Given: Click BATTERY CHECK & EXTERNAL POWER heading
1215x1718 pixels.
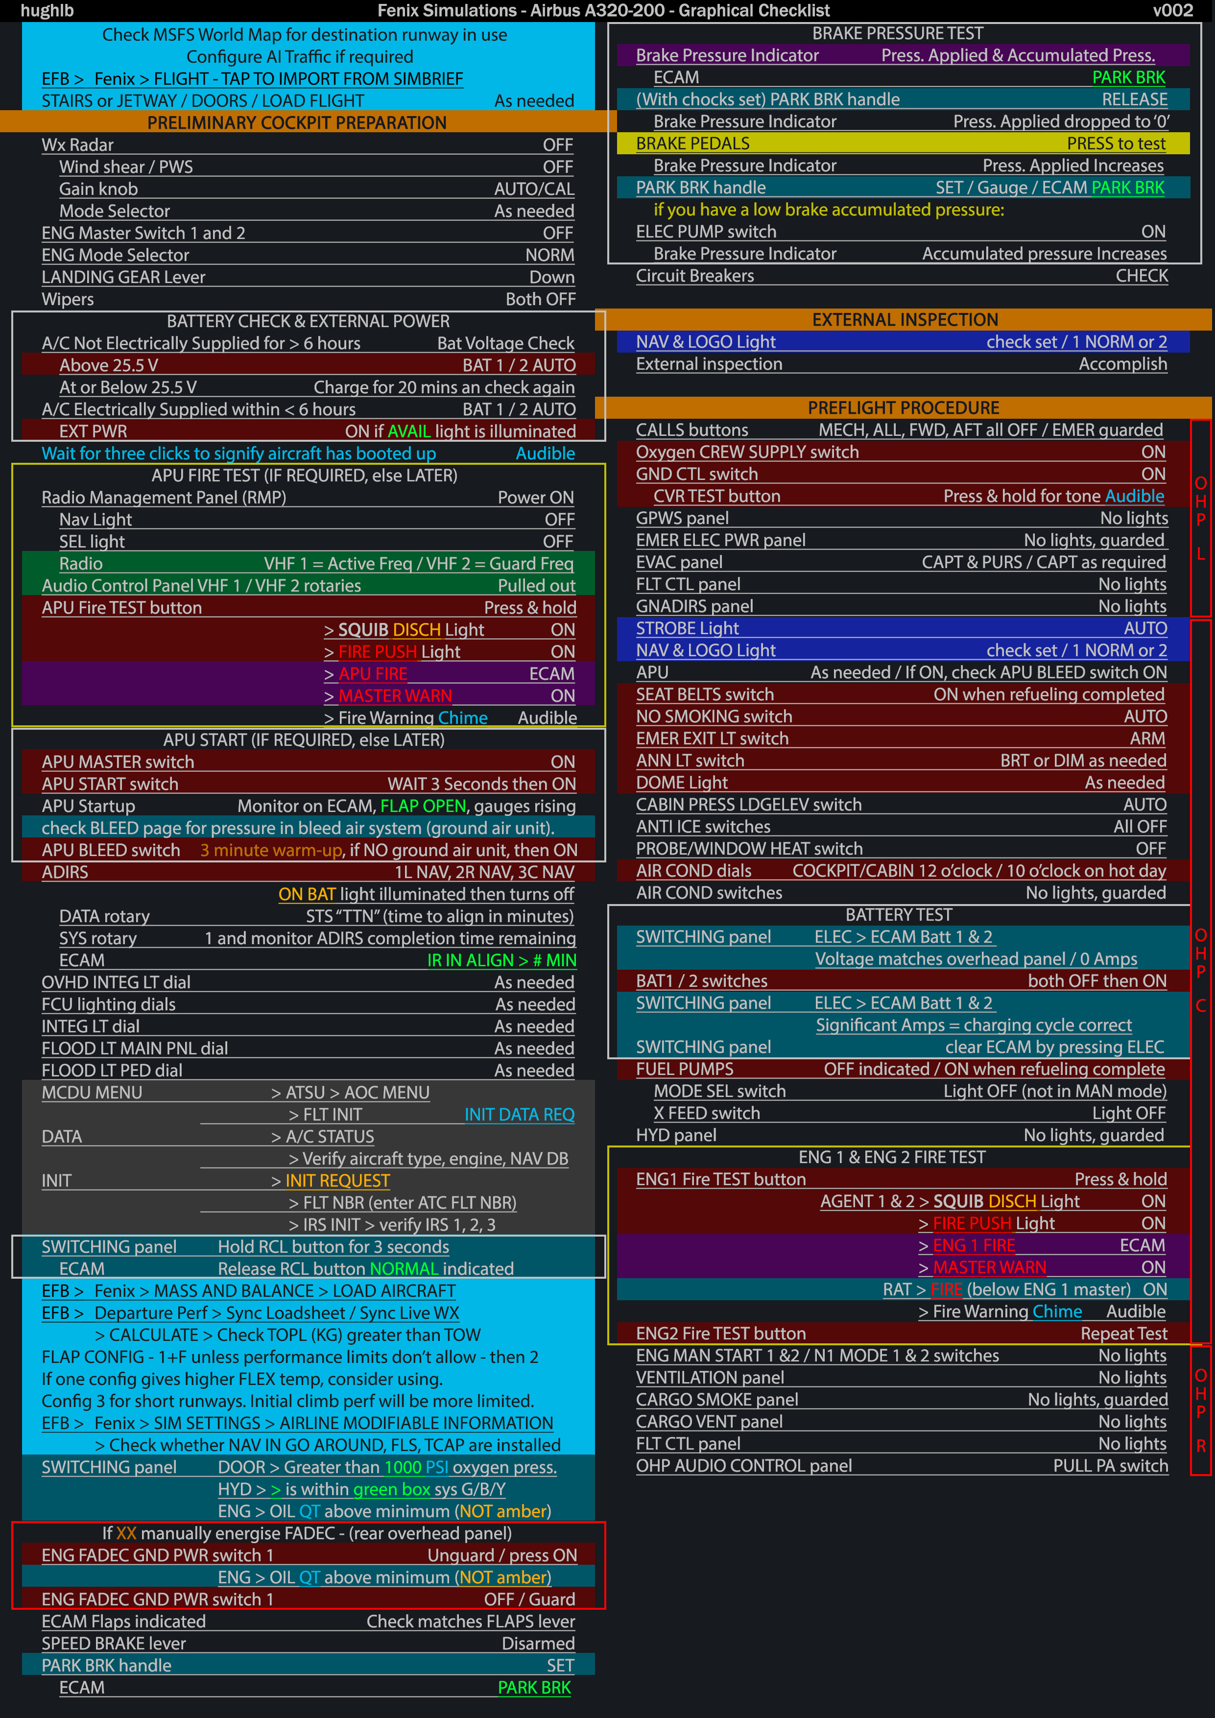Looking at the screenshot, I should coord(308,321).
